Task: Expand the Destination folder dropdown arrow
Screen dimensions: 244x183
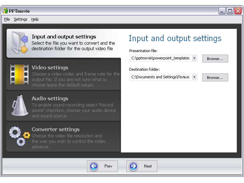Action: tap(194, 77)
